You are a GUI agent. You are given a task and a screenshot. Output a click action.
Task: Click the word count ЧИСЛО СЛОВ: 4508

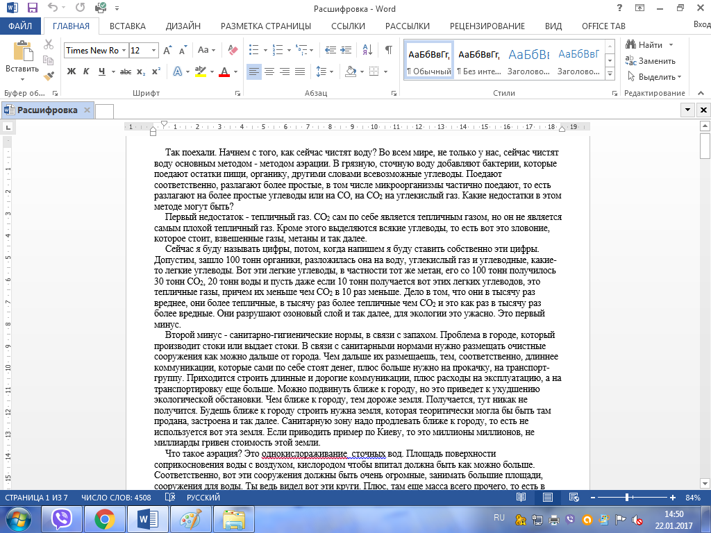point(116,497)
